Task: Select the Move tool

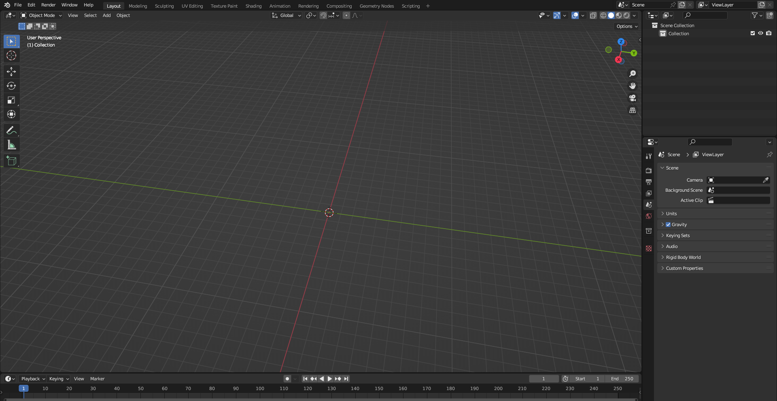Action: (11, 72)
